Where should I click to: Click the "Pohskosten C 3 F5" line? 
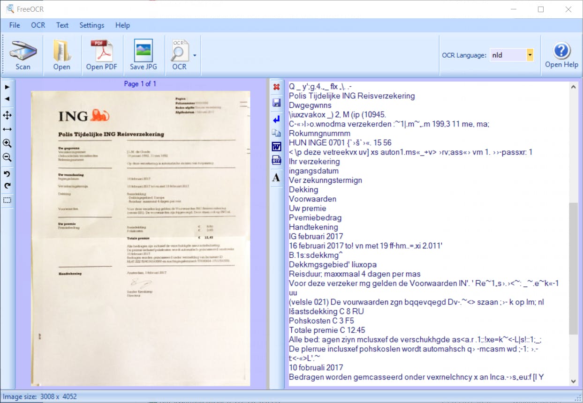[x=322, y=321]
